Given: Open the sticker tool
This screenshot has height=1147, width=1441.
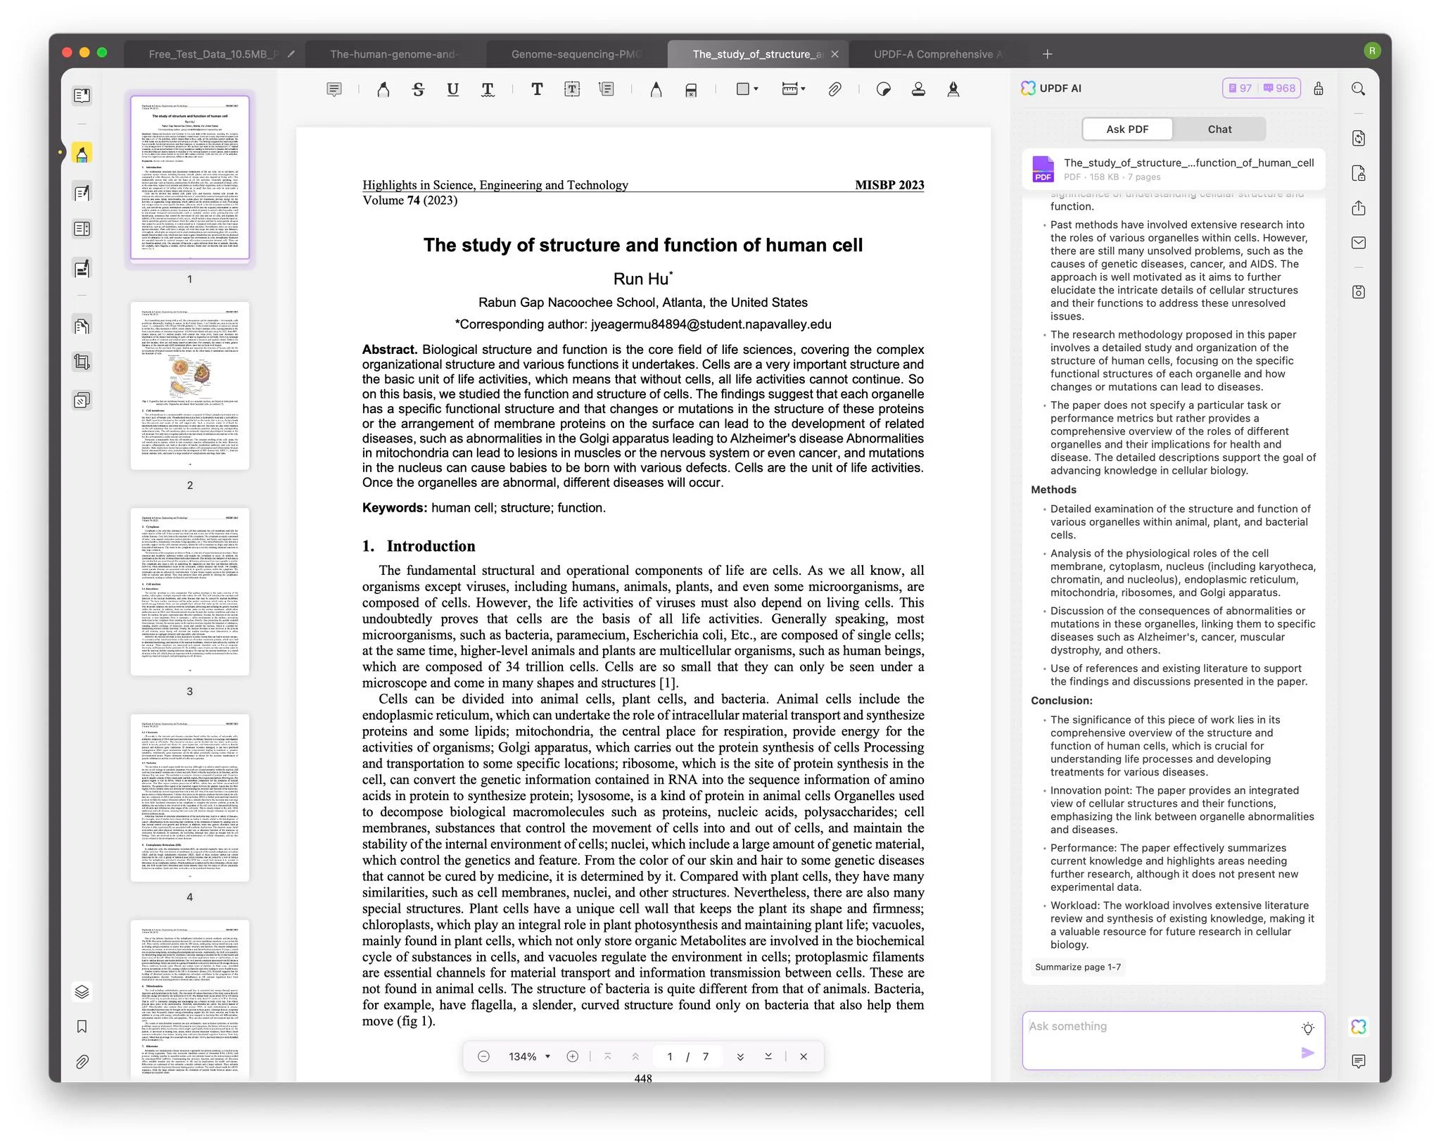Looking at the screenshot, I should point(884,89).
